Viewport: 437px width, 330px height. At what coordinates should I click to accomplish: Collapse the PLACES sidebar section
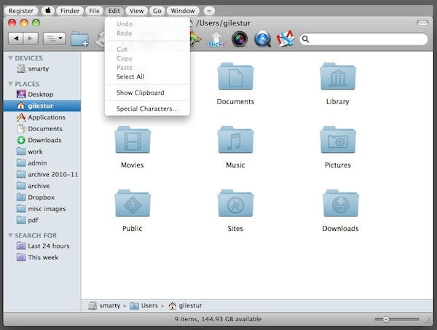pos(10,84)
